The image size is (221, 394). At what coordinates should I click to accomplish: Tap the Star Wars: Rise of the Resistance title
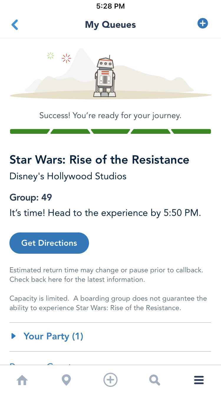(x=99, y=160)
